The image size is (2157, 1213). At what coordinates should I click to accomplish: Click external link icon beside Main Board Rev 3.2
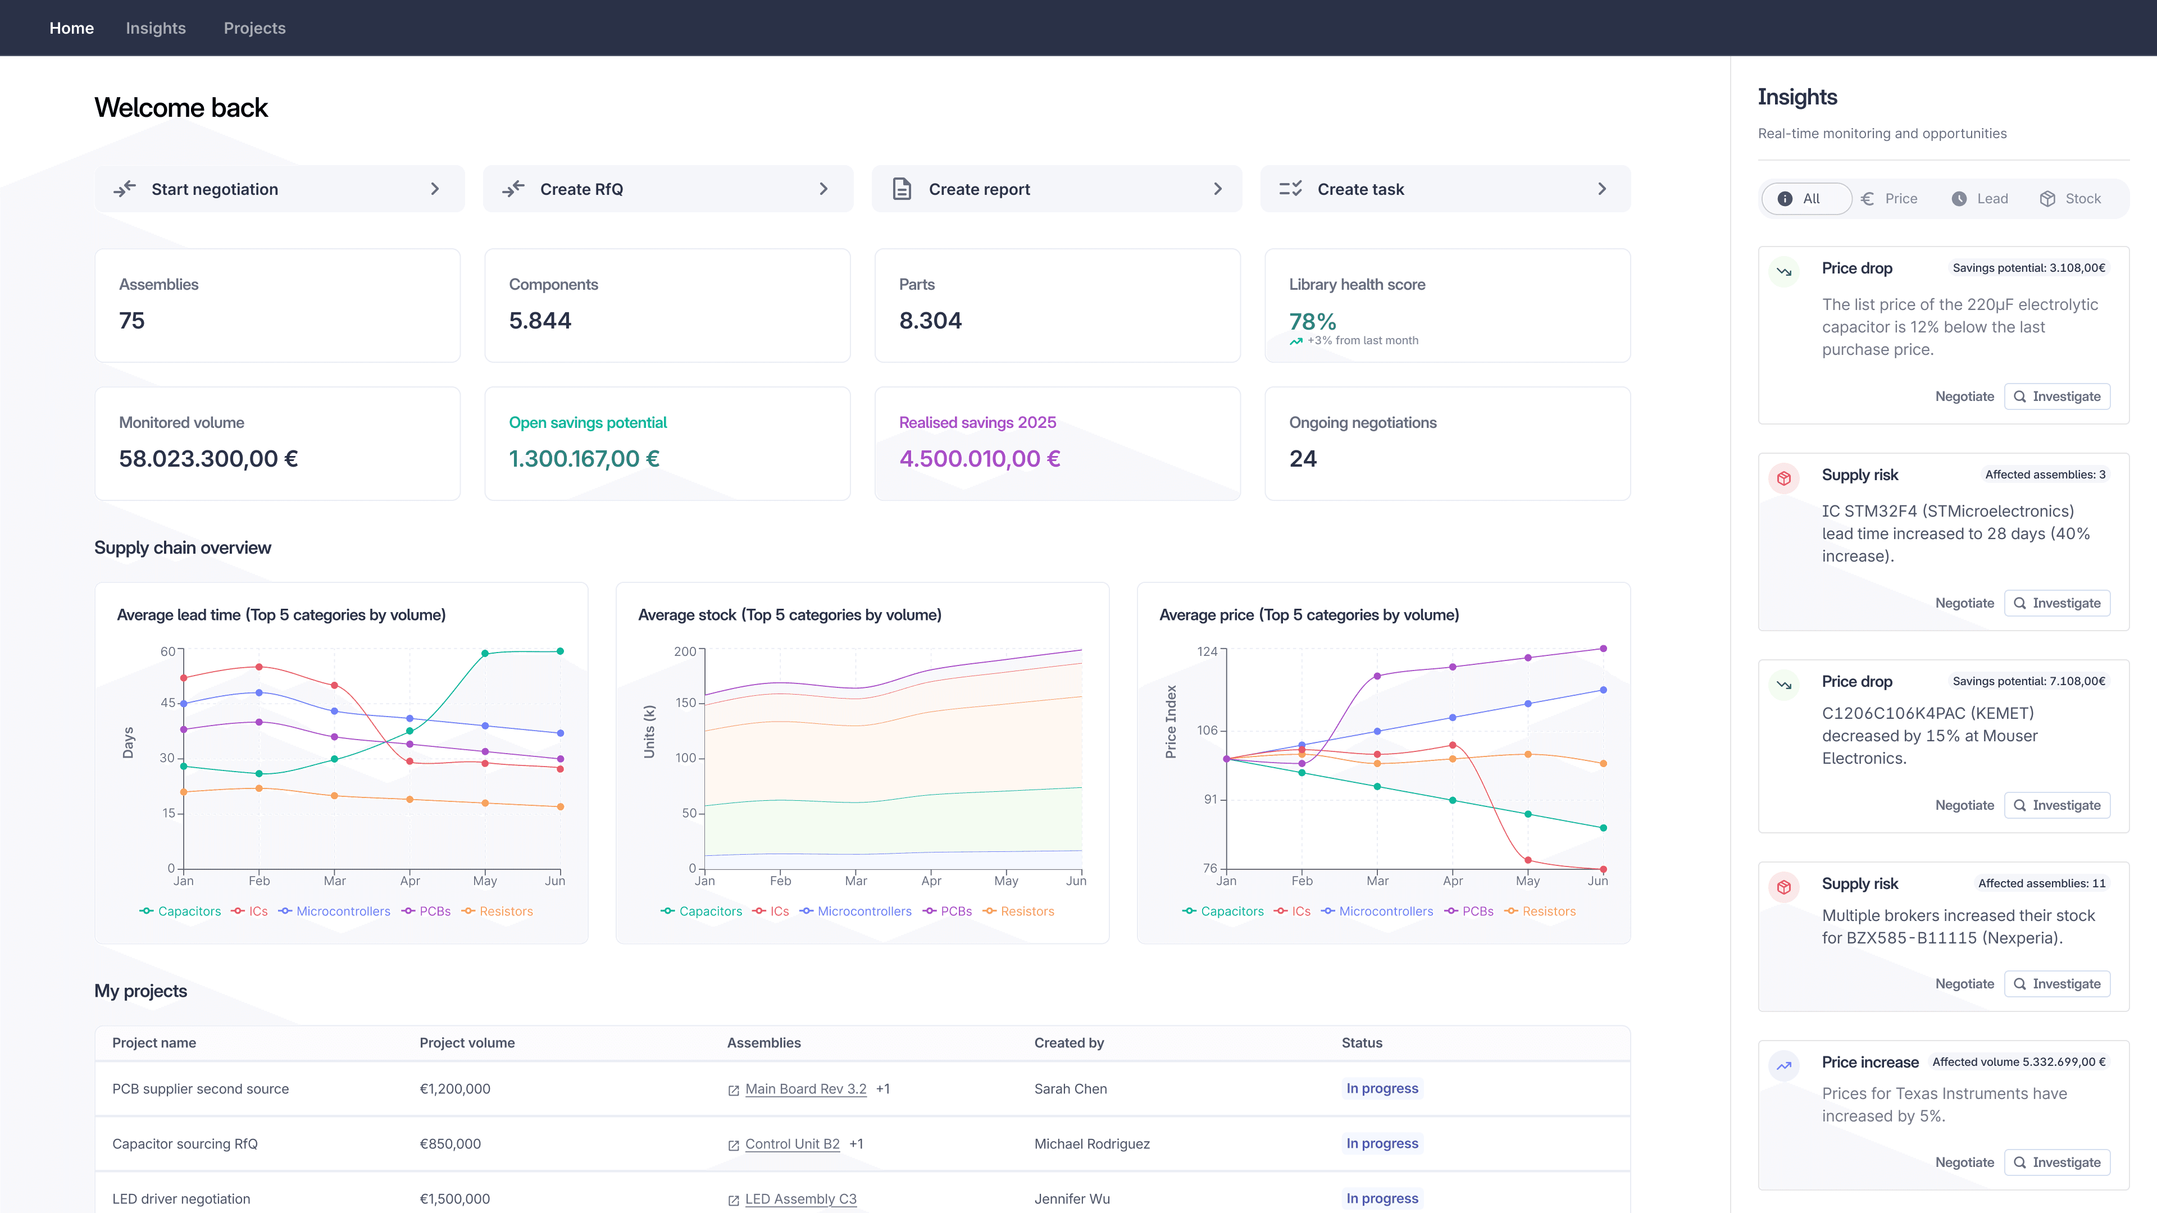[x=734, y=1090]
